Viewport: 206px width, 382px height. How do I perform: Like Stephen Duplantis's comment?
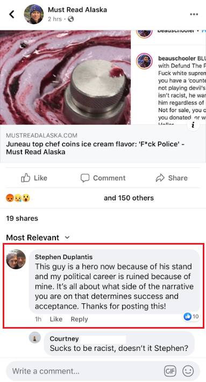click(x=56, y=319)
